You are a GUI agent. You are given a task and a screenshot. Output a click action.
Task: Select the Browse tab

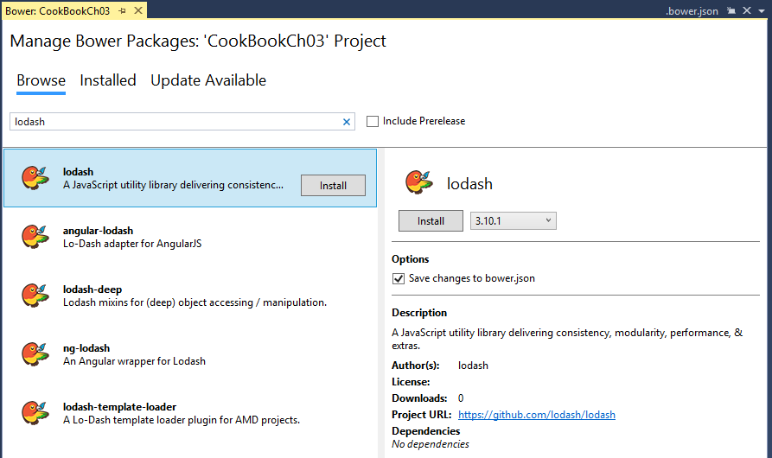tap(41, 80)
